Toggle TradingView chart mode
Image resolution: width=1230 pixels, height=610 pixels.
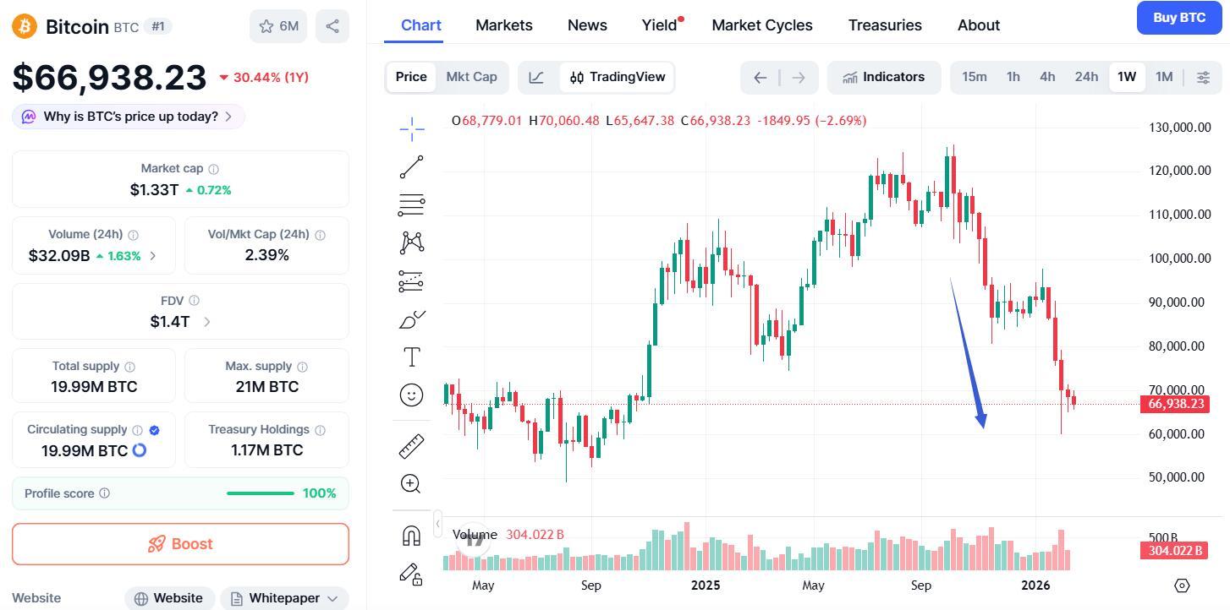618,77
